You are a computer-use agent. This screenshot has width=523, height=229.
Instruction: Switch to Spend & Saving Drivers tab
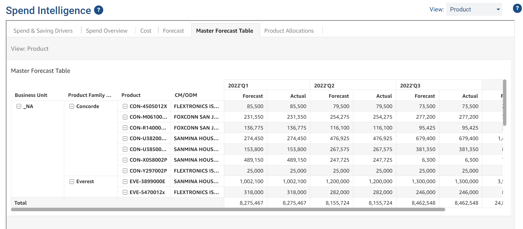click(x=43, y=31)
